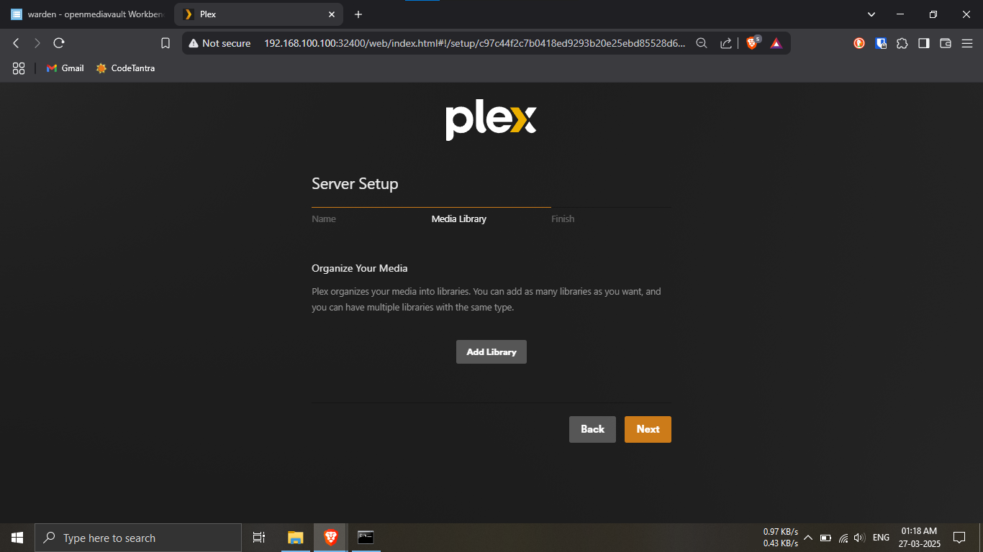Open the Gmail bookmark
The image size is (983, 552).
[x=65, y=68]
